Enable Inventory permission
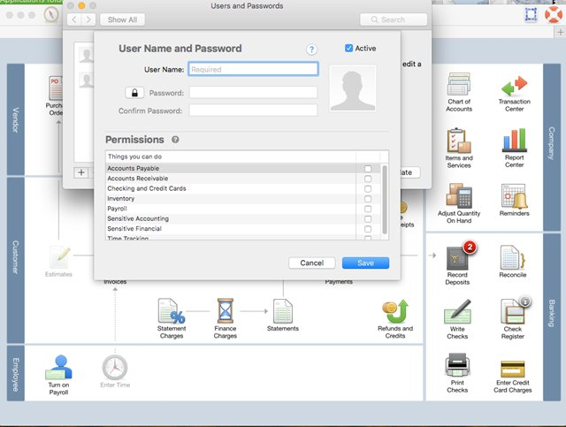The height and width of the screenshot is (427, 566). 368,199
